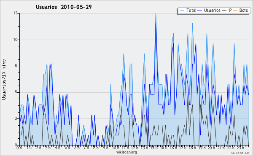Click the dark blue Usuarios legend line
This screenshot has height=156, width=253.
[200, 10]
